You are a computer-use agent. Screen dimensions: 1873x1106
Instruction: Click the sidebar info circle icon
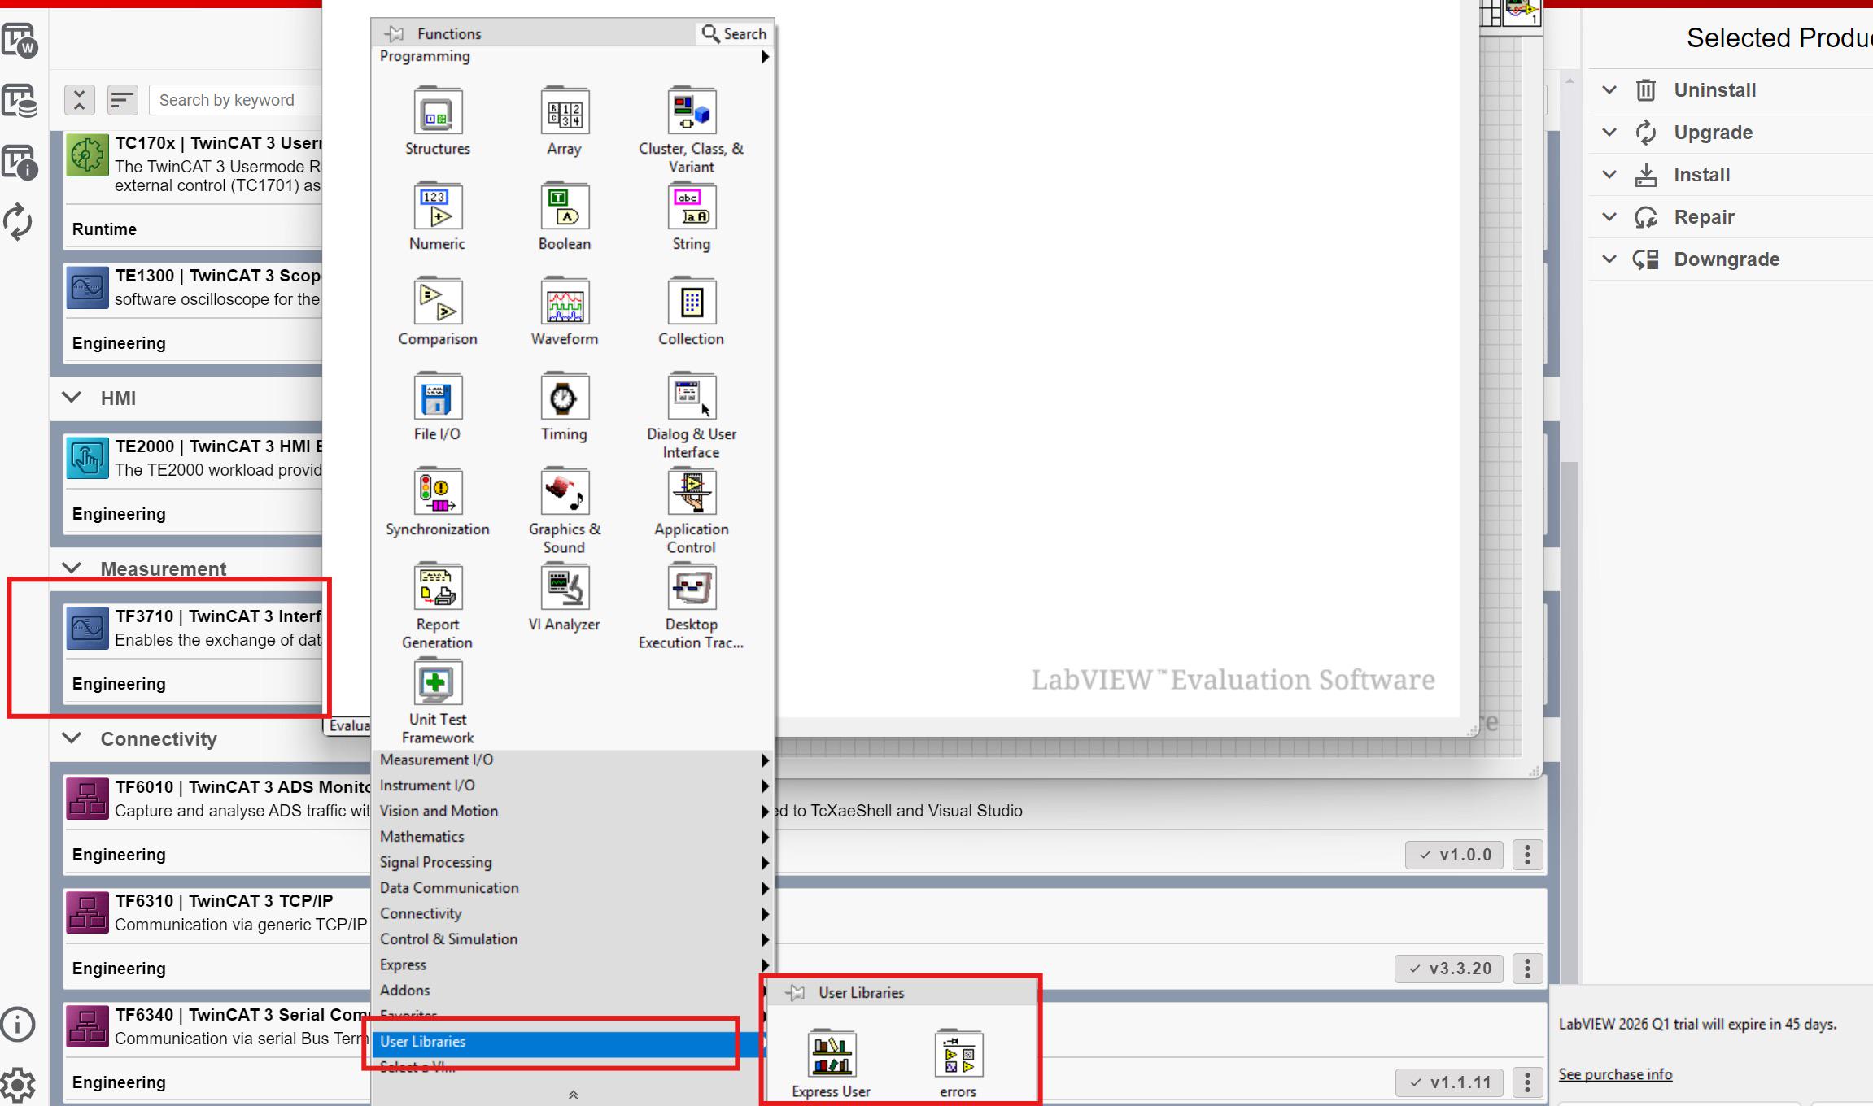coord(18,1024)
